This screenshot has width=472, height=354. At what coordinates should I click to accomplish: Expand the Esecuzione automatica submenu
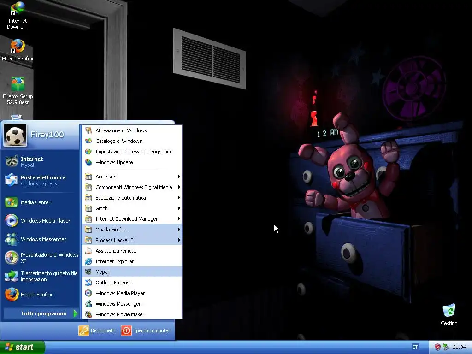[x=132, y=197]
